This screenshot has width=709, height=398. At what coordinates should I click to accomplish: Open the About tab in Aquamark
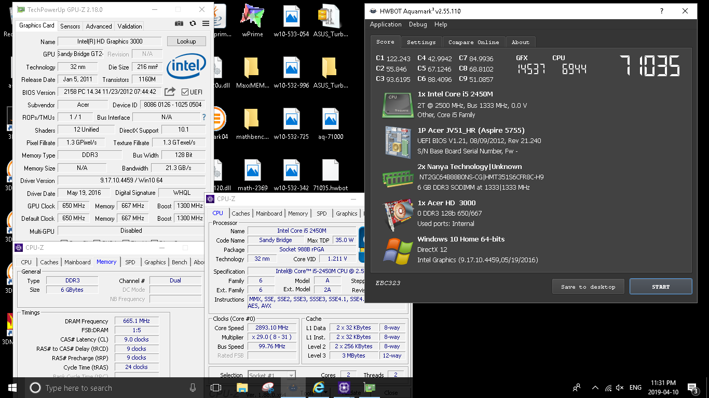520,42
